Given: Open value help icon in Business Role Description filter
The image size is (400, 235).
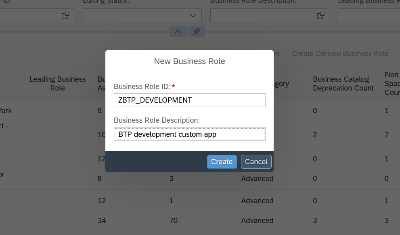Looking at the screenshot, I should (320, 15).
